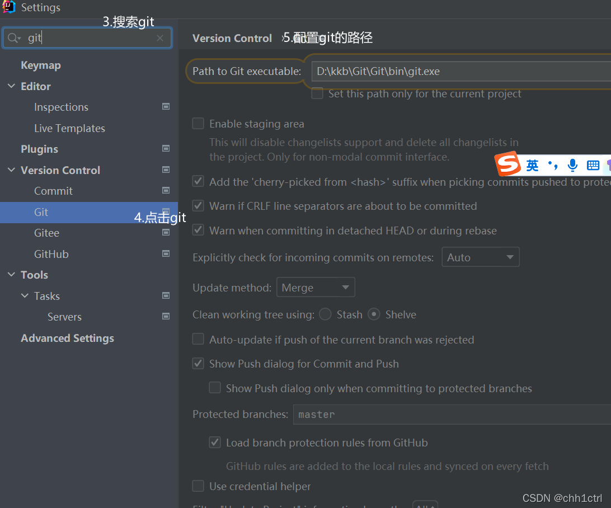
Task: Click the Sogou punctuation mode icon
Action: [553, 166]
